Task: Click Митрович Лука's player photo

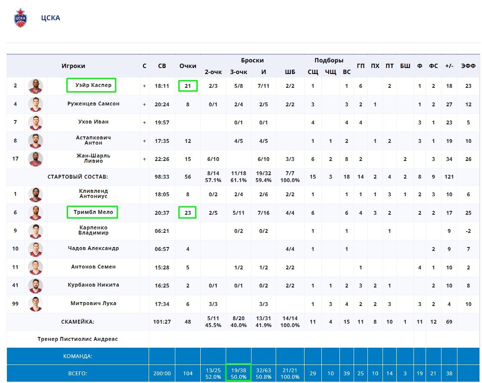Action: tap(35, 304)
